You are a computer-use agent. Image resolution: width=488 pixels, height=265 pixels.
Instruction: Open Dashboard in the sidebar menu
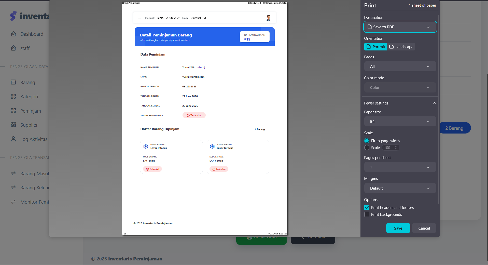32,34
